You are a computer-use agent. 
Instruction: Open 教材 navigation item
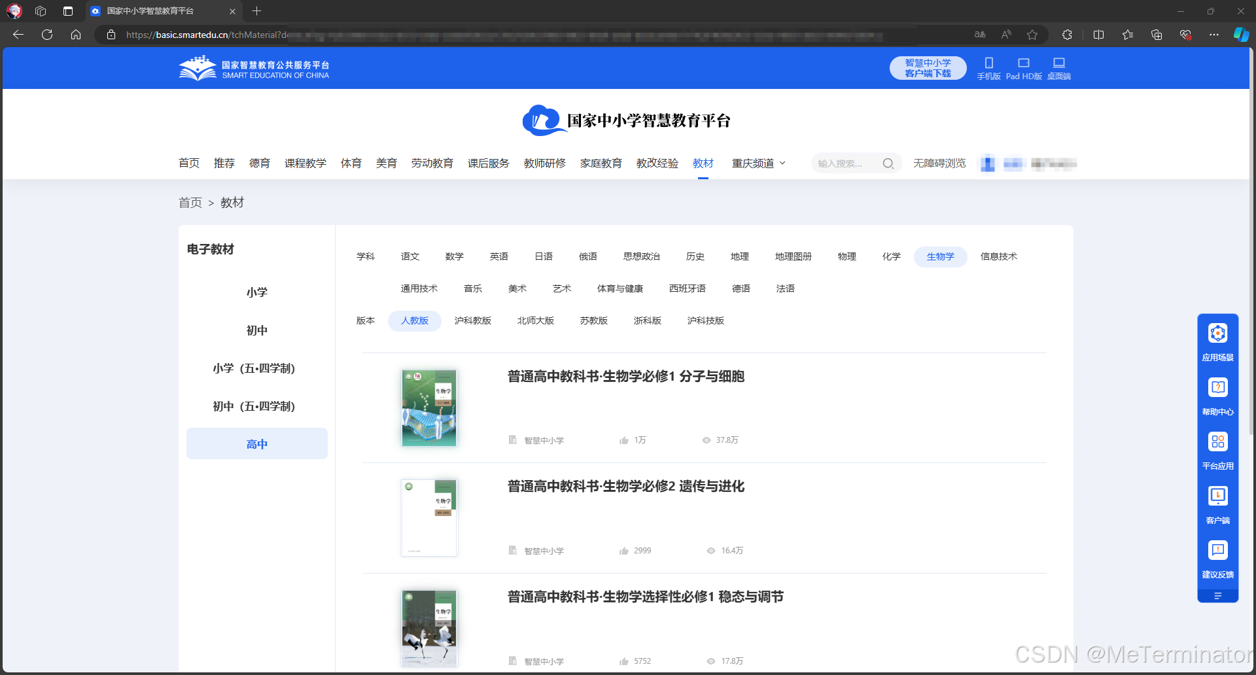click(703, 164)
